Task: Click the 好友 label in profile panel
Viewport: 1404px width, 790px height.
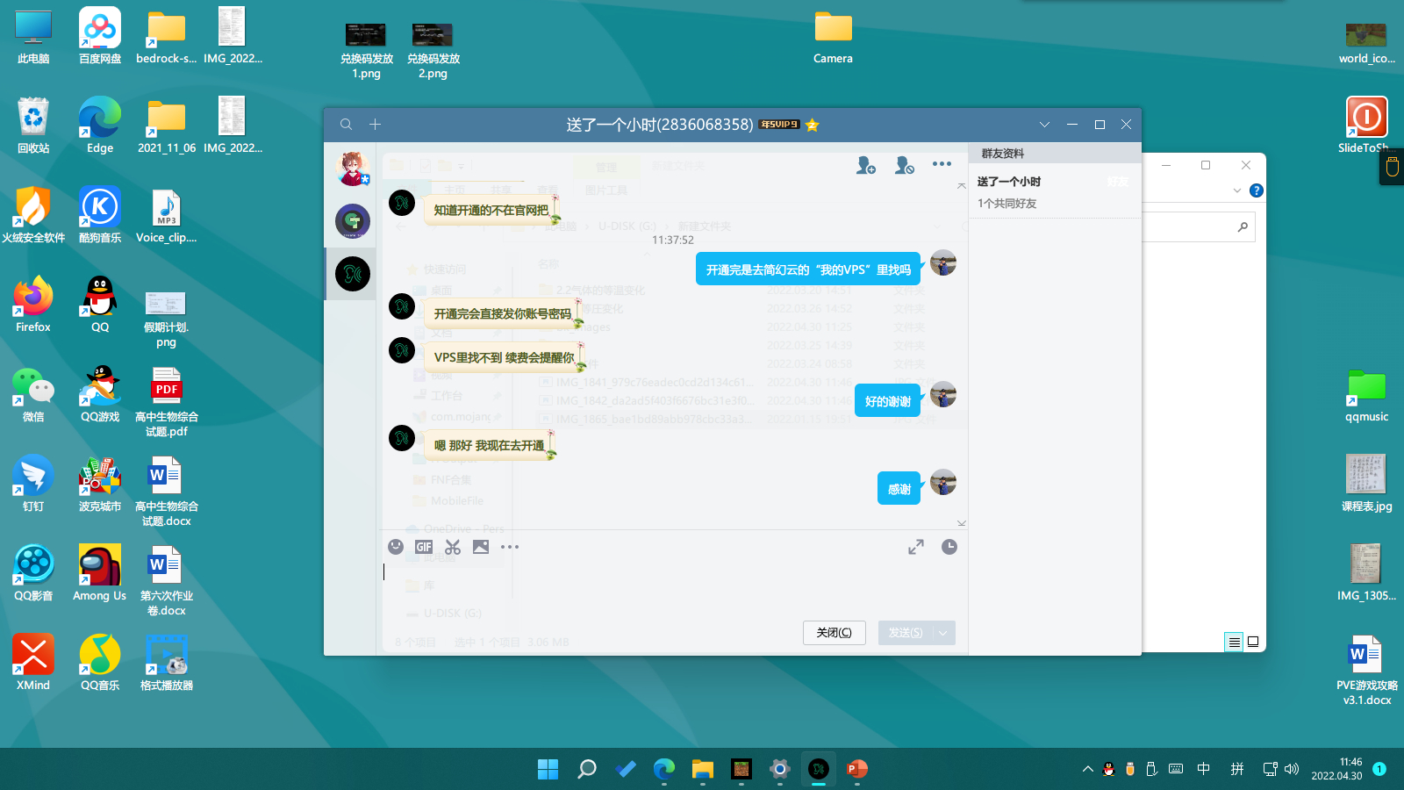Action: pos(1117,182)
